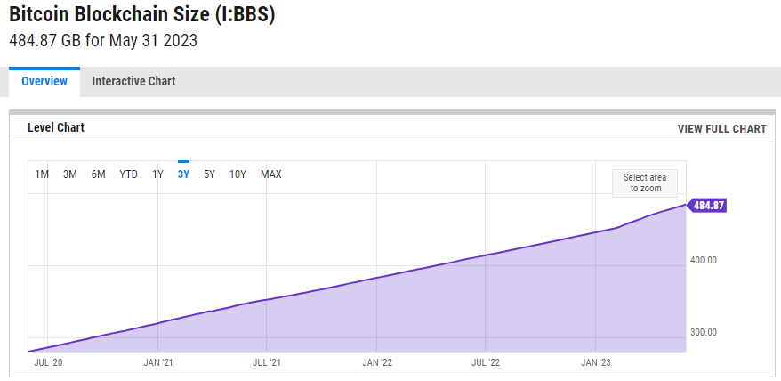Viewport: 781px width, 381px height.
Task: Click the JAN '23 axis label
Action: pyautogui.click(x=596, y=362)
